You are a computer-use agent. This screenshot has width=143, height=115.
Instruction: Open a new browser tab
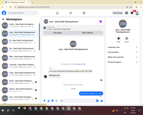coord(33,2)
